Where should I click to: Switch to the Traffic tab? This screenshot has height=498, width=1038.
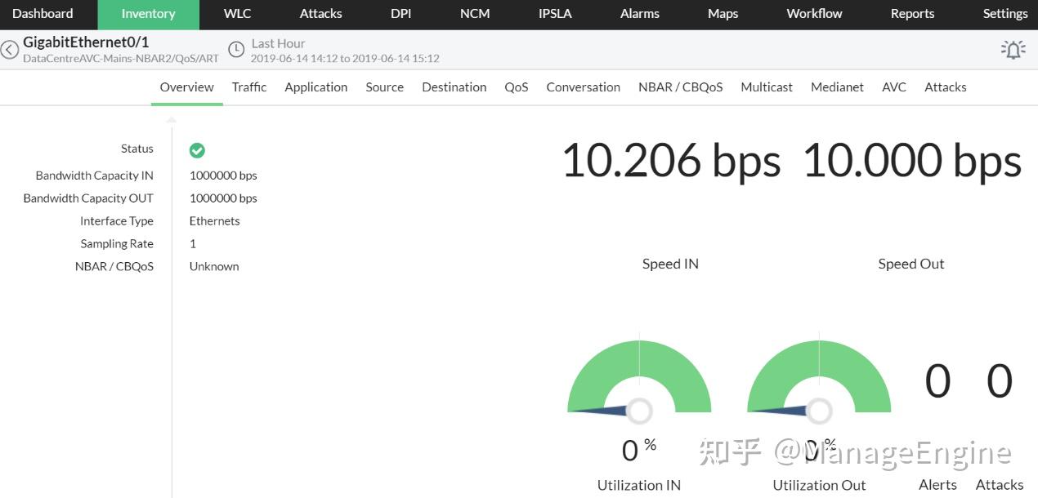248,87
